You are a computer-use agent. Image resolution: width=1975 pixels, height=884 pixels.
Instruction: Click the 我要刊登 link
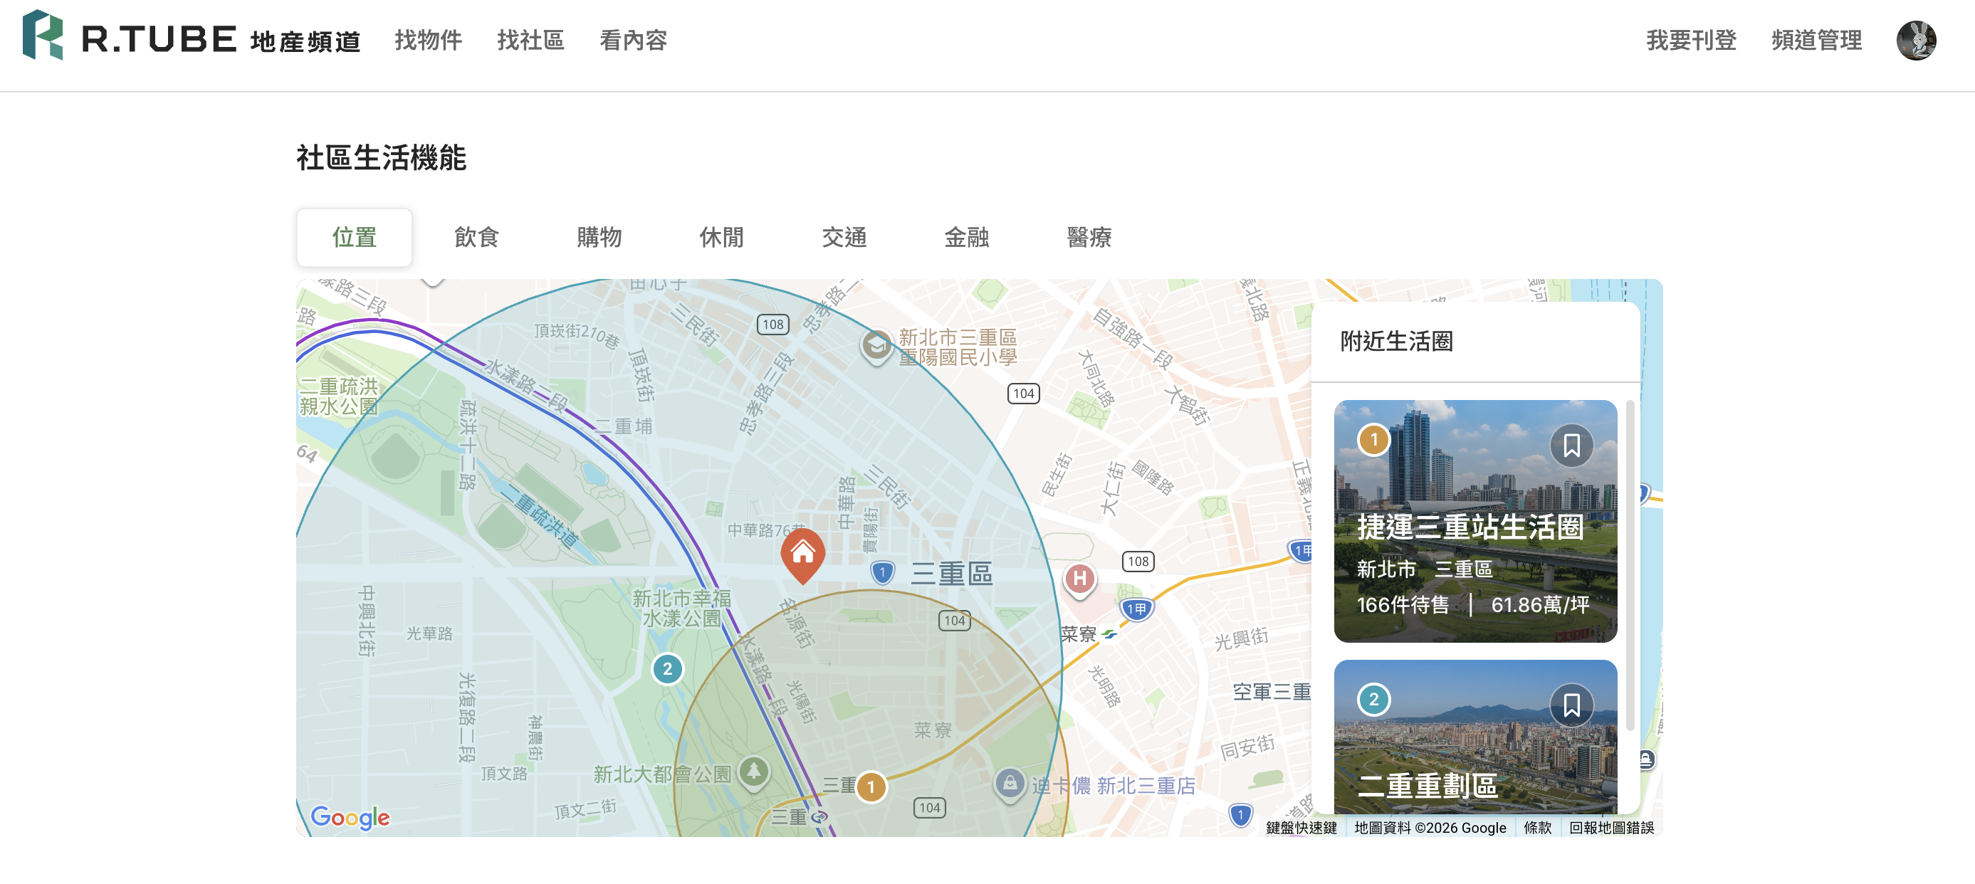pyautogui.click(x=1690, y=40)
